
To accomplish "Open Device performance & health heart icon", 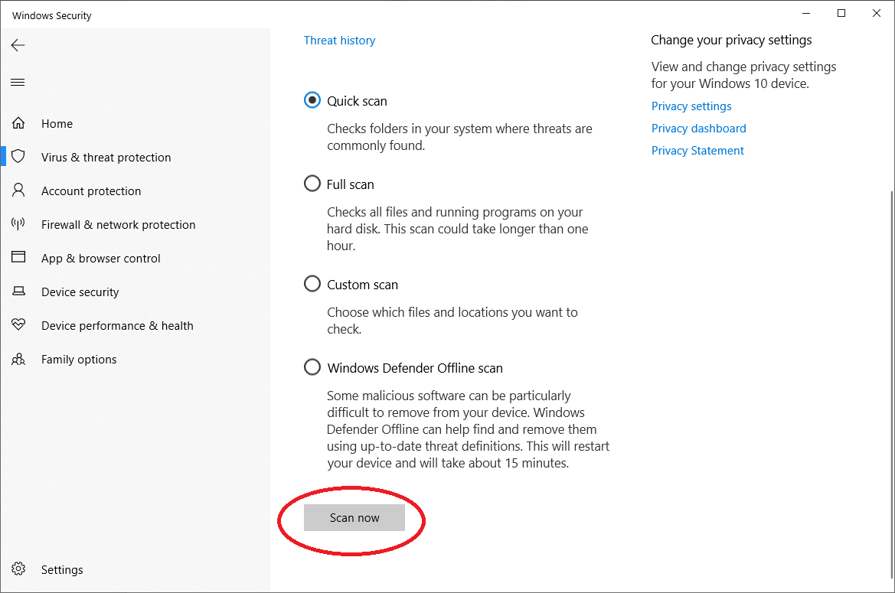I will (18, 326).
